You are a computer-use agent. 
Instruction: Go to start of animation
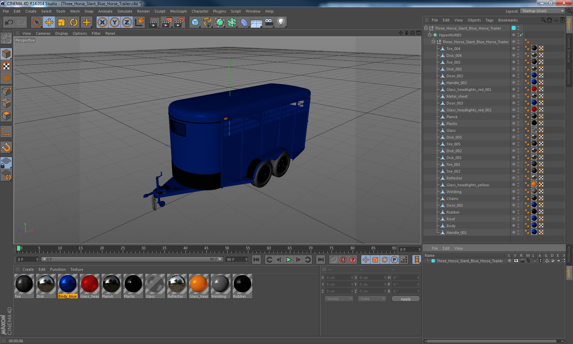[x=256, y=260]
